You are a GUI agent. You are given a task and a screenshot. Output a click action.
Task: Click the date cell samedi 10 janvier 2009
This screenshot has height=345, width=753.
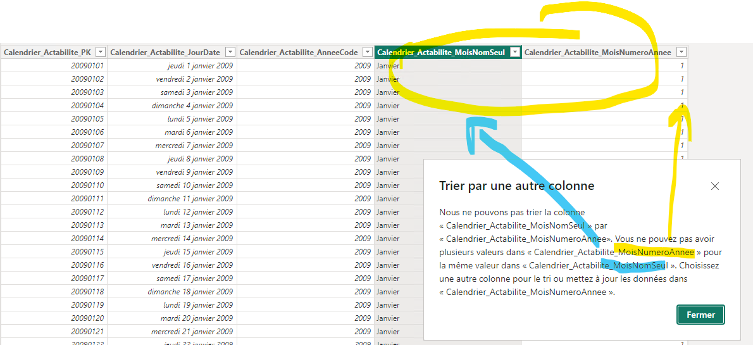(x=172, y=185)
